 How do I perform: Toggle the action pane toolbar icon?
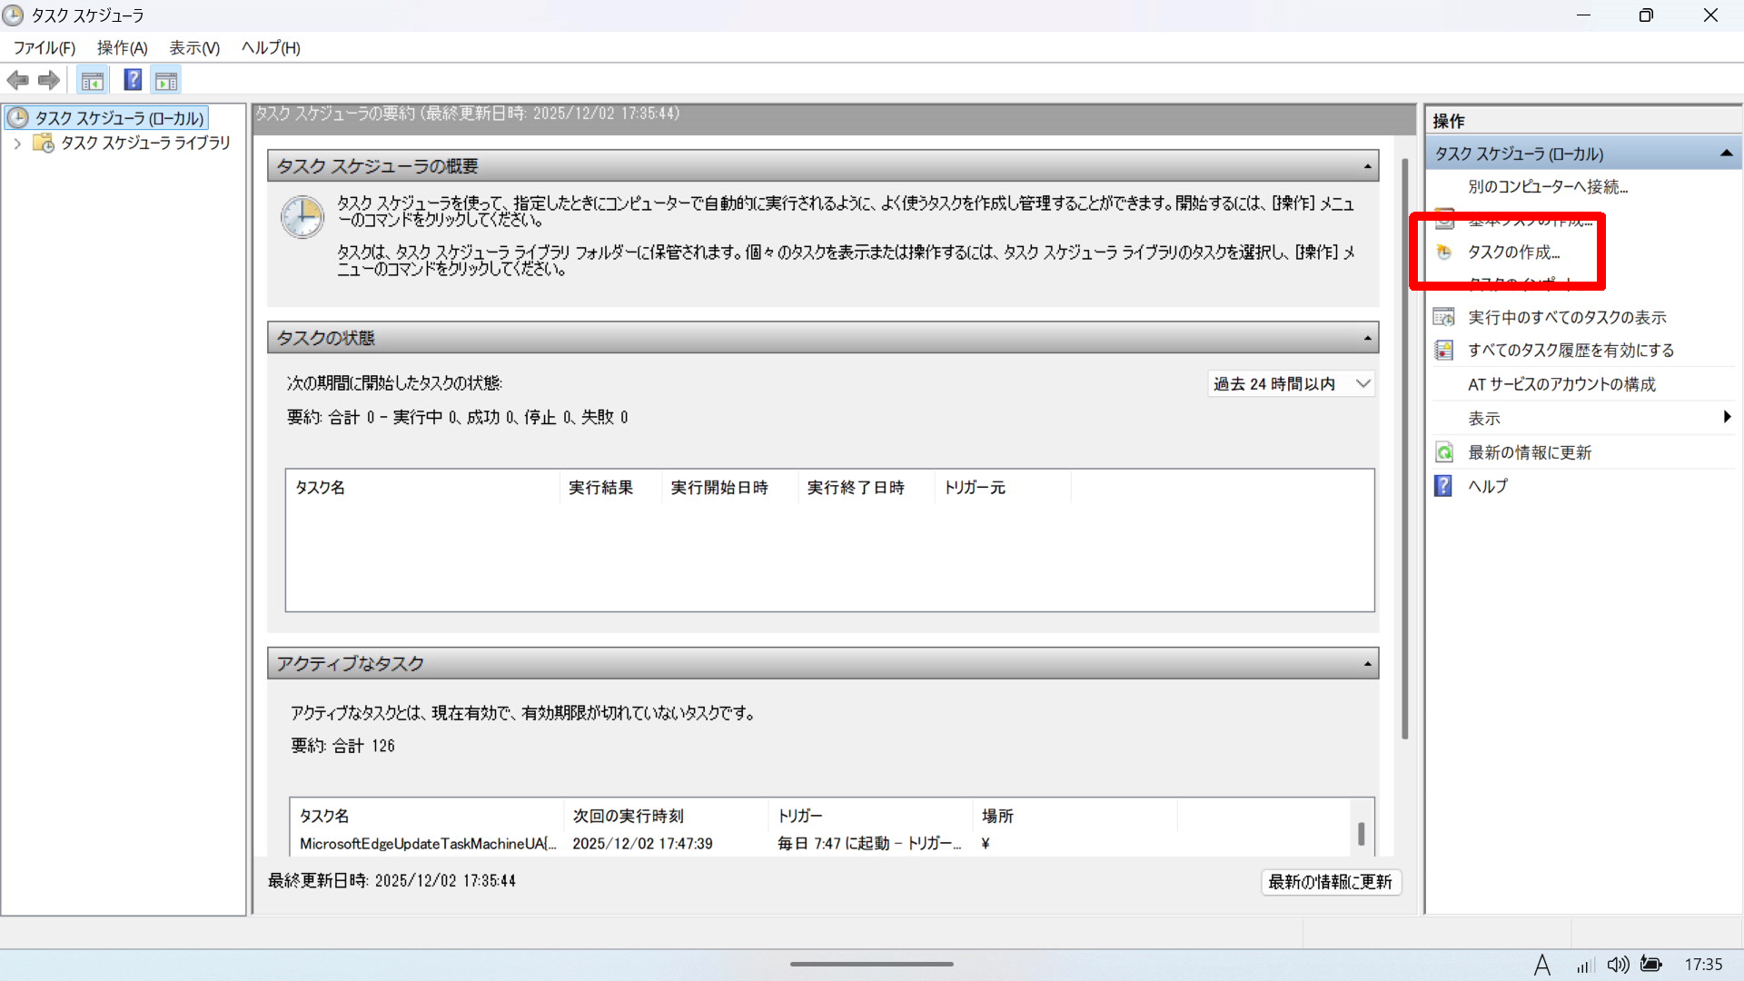[166, 81]
